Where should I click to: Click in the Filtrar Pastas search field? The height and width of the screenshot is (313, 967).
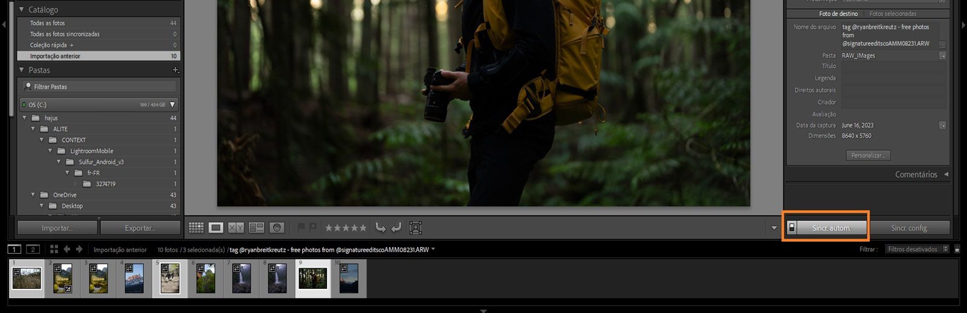(x=100, y=86)
